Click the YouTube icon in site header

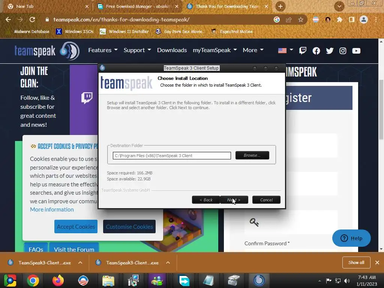(x=356, y=51)
